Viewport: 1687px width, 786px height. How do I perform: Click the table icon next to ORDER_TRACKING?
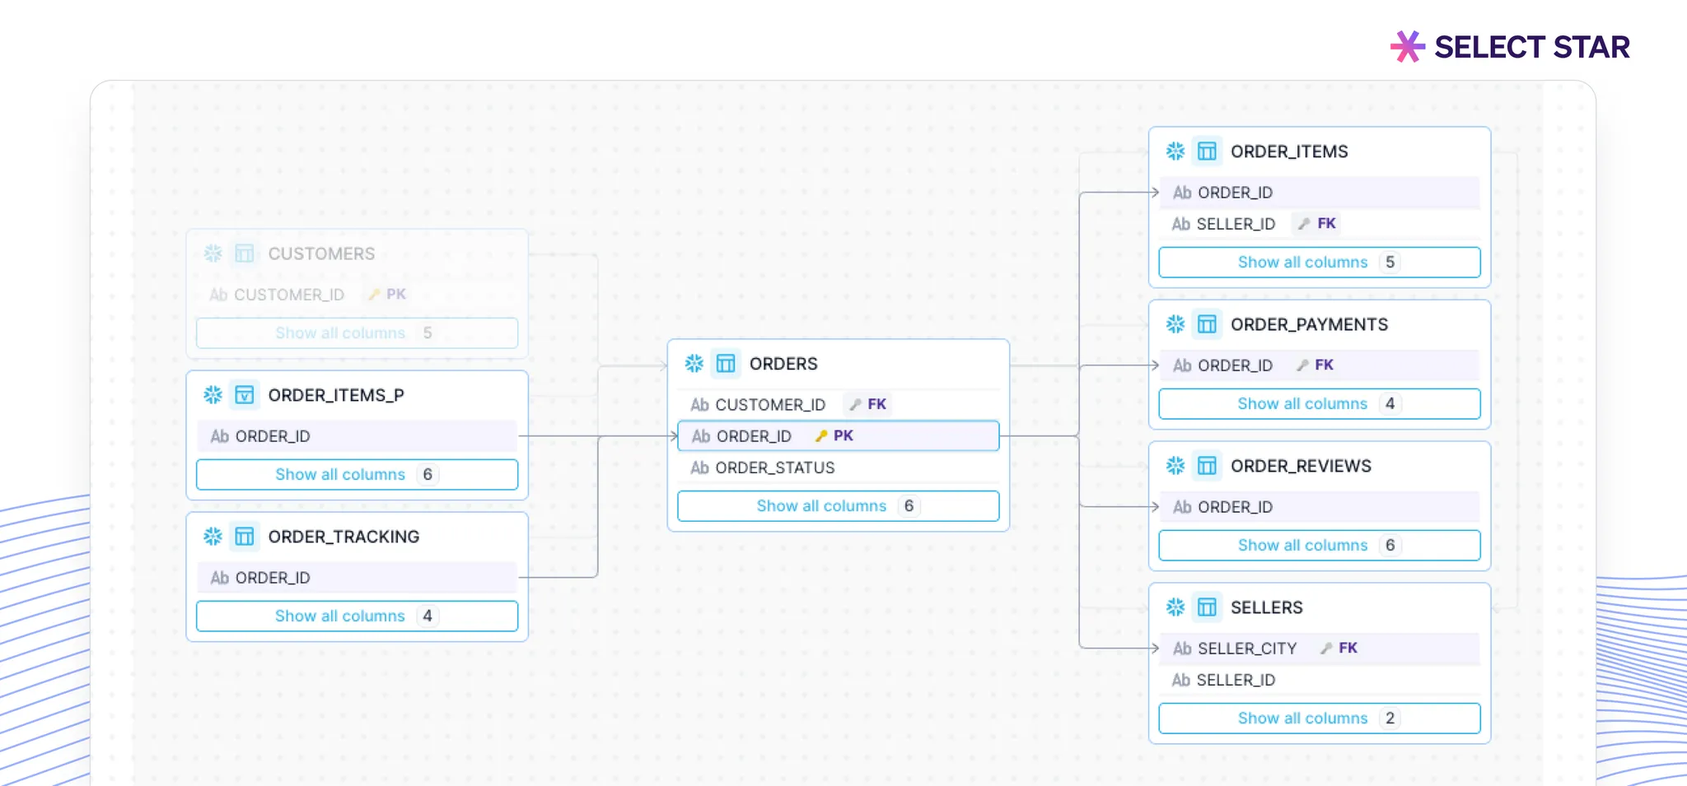click(x=245, y=537)
